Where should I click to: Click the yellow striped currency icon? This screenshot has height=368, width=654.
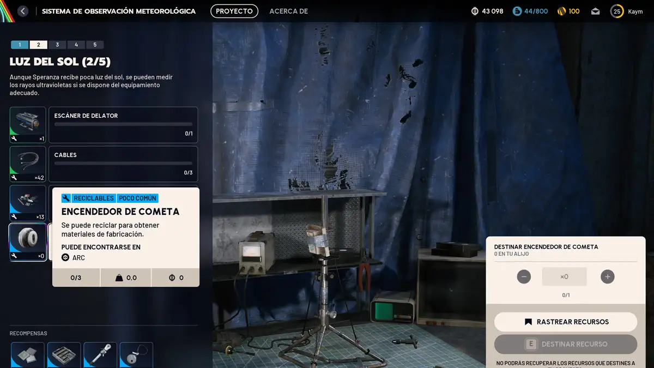pyautogui.click(x=561, y=11)
